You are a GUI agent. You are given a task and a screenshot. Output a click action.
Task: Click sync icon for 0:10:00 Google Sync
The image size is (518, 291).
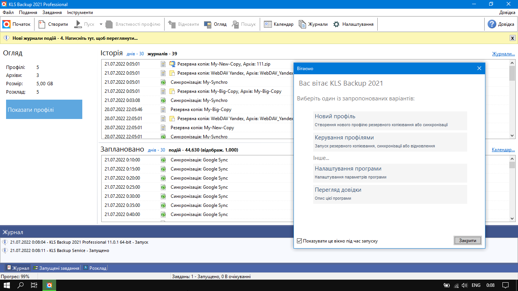pyautogui.click(x=163, y=160)
